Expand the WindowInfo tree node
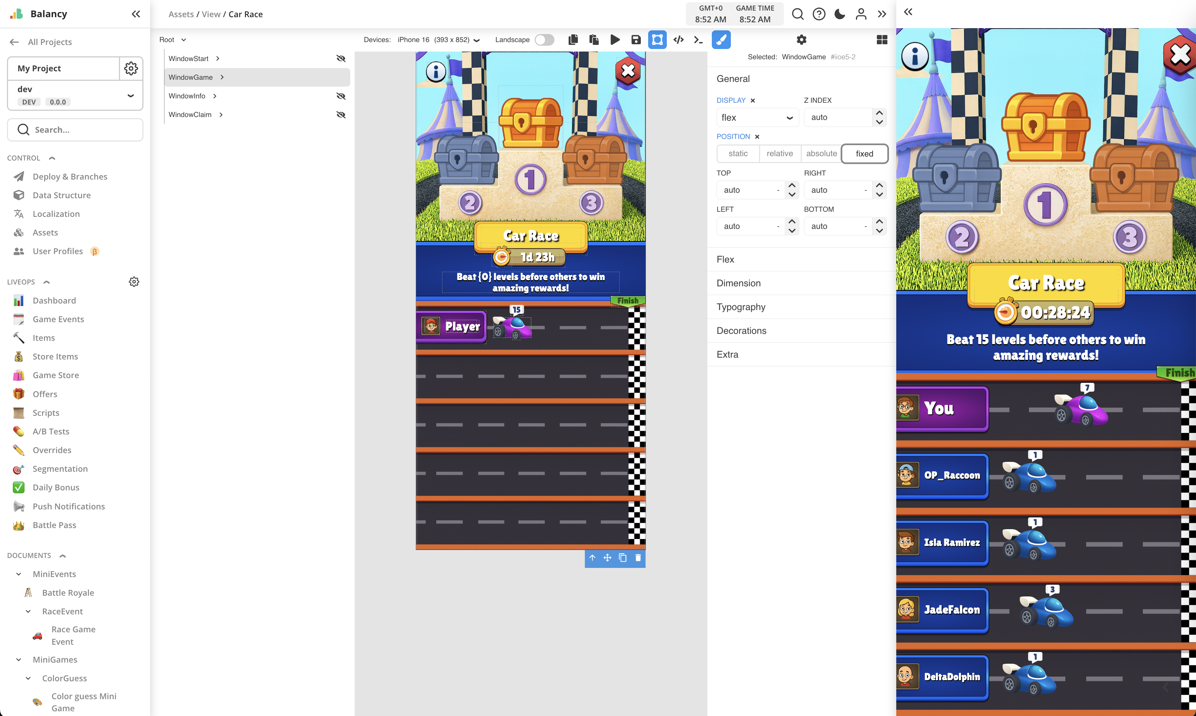Image resolution: width=1196 pixels, height=716 pixels. 215,96
